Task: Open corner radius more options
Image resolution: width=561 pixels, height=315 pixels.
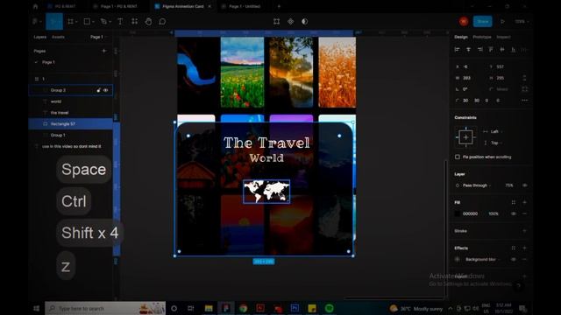Action: click(524, 101)
